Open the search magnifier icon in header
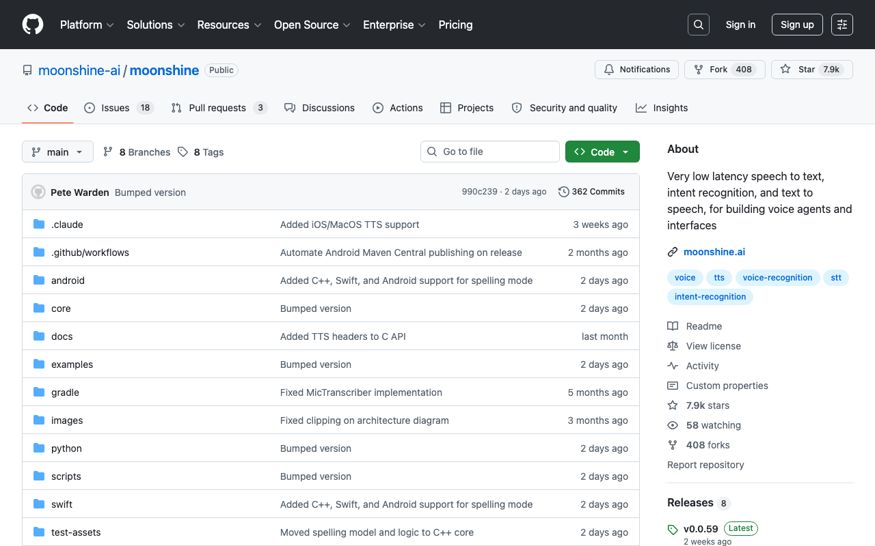 click(699, 25)
